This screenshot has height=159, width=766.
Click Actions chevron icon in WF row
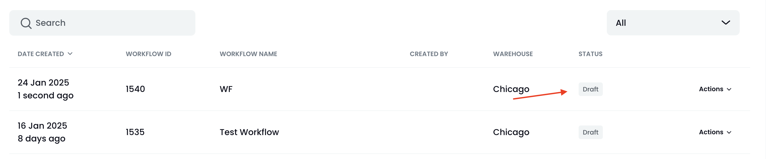(x=729, y=89)
